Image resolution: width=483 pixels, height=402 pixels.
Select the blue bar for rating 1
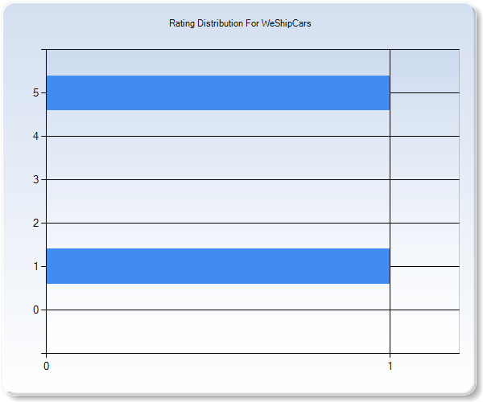tap(218, 266)
